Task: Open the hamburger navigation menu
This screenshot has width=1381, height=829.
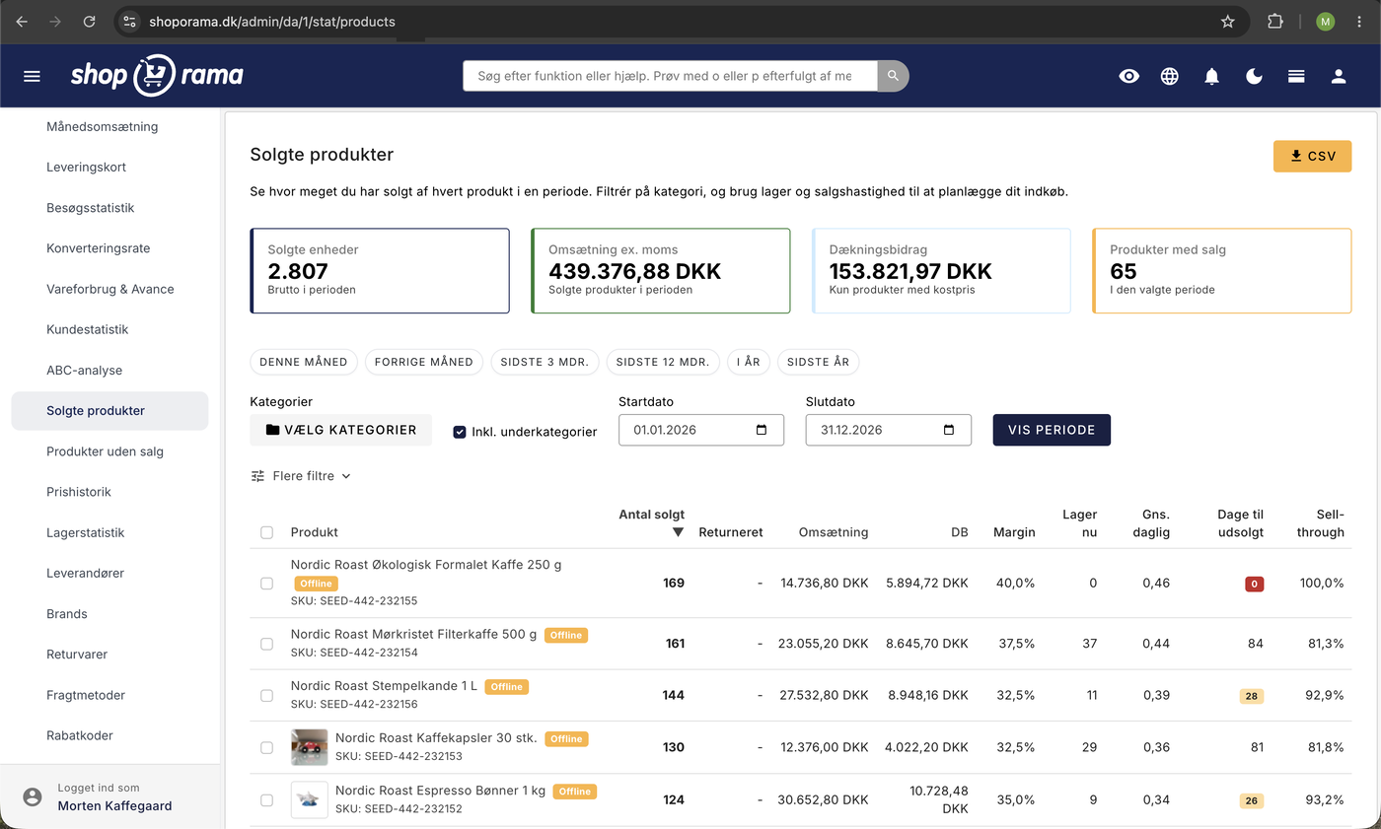Action: 32,76
